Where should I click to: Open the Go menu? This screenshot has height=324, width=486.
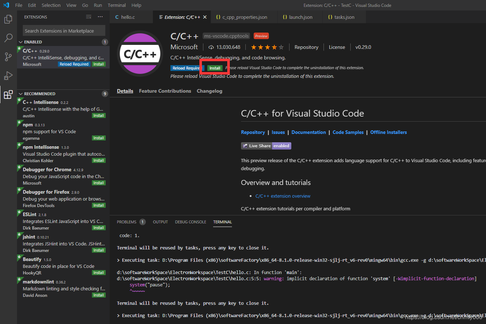(x=85, y=5)
